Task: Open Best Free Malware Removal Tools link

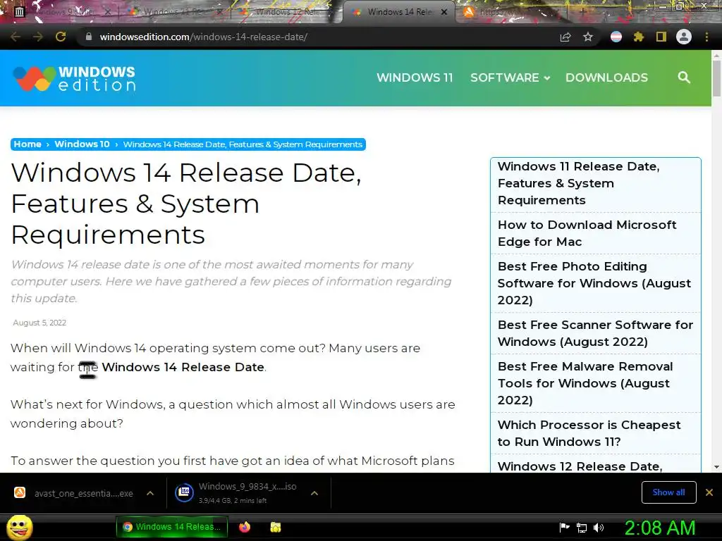Action: [585, 383]
